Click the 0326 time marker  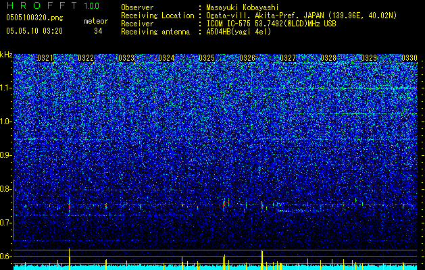247,58
